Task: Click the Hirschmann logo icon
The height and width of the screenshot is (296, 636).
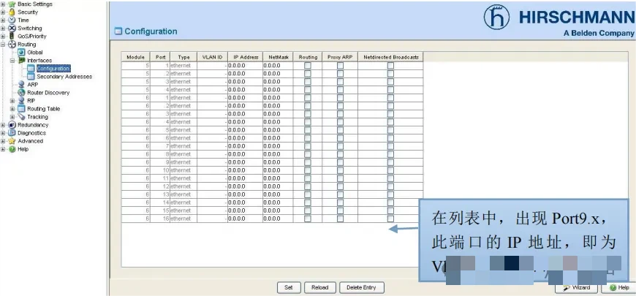Action: (x=496, y=18)
